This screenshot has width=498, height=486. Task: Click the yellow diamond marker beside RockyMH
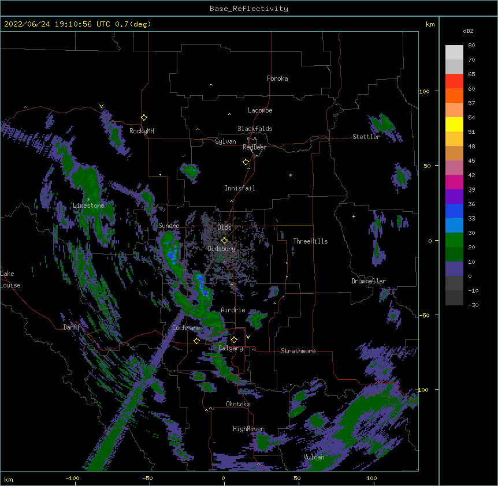[x=144, y=118]
